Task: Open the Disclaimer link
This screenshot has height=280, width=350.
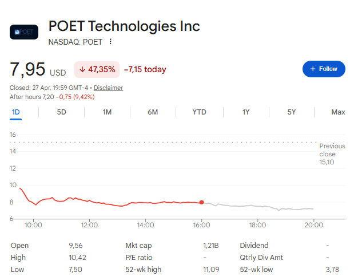Action: point(108,88)
